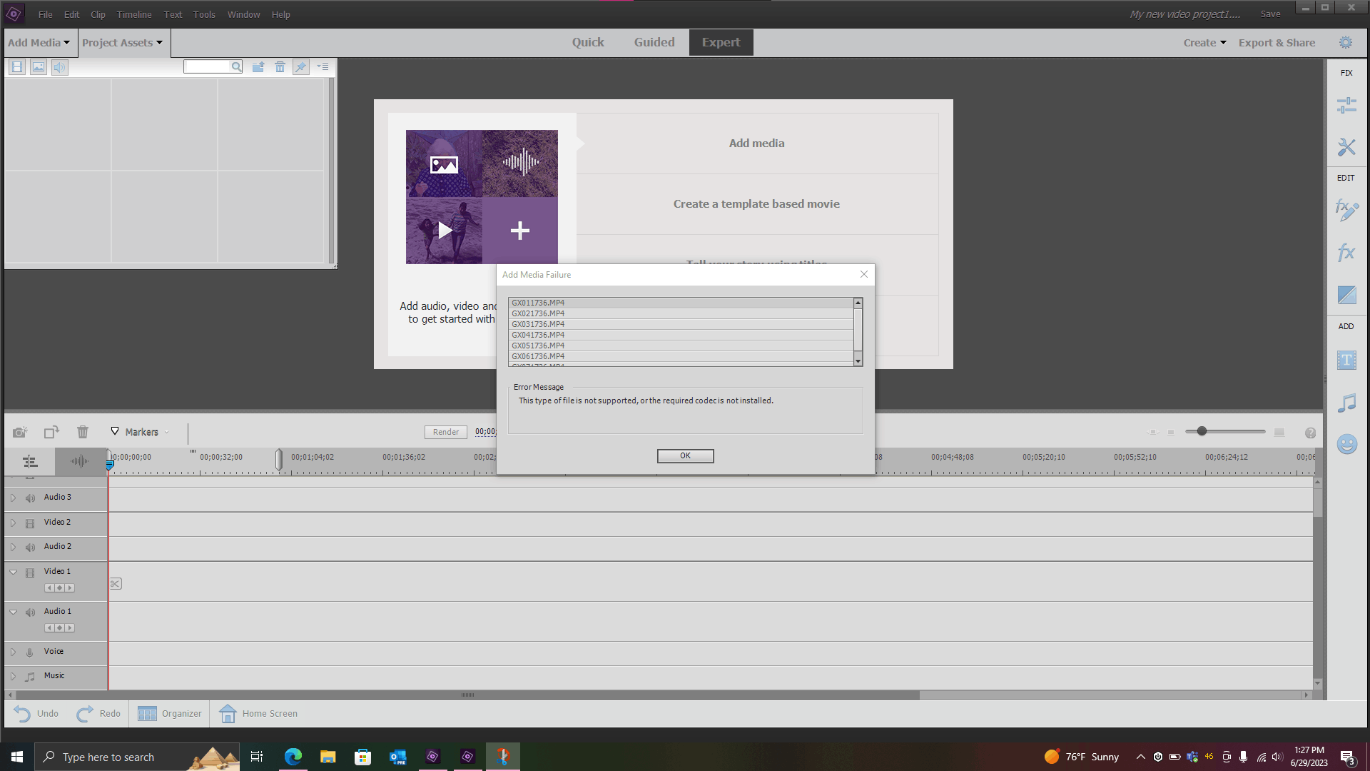The height and width of the screenshot is (771, 1370).
Task: Switch to the Guided tab
Action: (654, 42)
